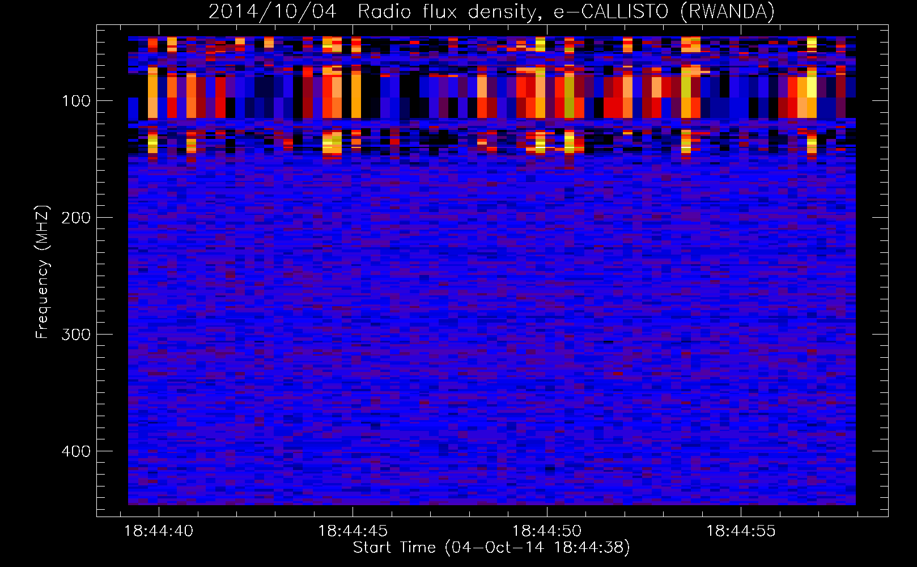Select the 'Frequency (MHZ)' axis label
The height and width of the screenshot is (567, 917).
click(43, 272)
